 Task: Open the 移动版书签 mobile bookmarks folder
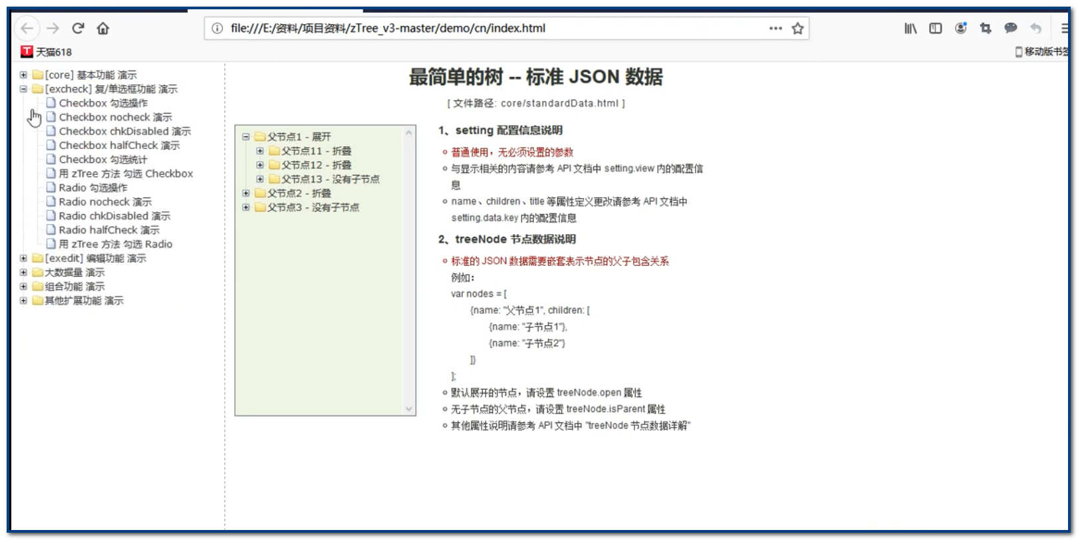pyautogui.click(x=1041, y=51)
